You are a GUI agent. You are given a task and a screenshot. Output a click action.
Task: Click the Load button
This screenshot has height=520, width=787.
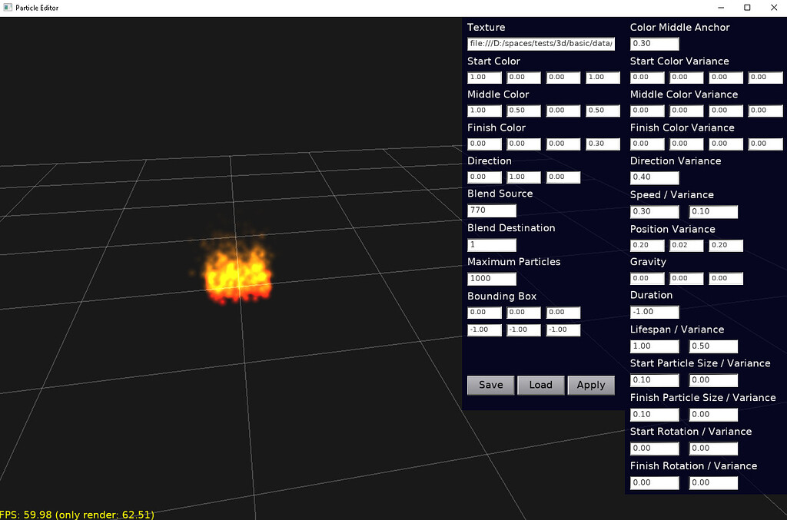(540, 385)
